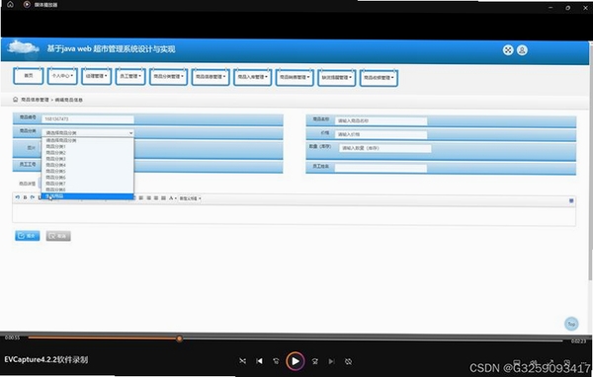The image size is (593, 377).
Task: Choose the highlighted last option in the list
Action: pyautogui.click(x=88, y=196)
